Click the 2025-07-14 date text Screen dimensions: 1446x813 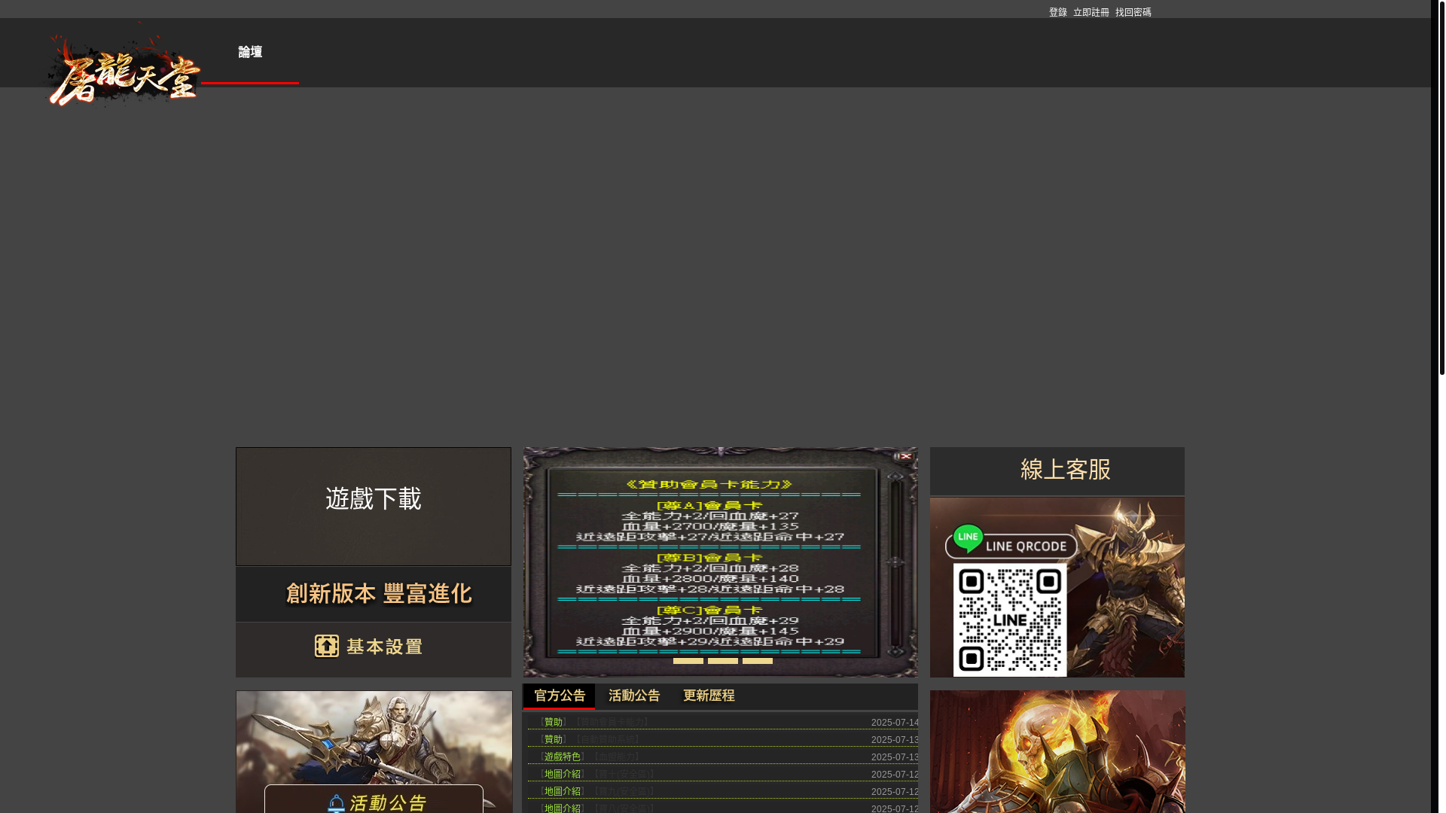coord(895,723)
